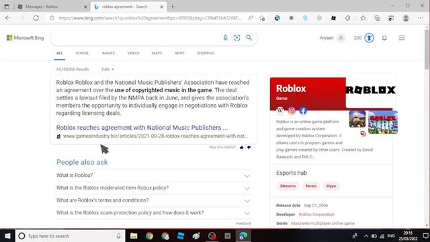The width and height of the screenshot is (430, 242).
Task: Click the Bing search magnifier icon
Action: pyautogui.click(x=249, y=38)
